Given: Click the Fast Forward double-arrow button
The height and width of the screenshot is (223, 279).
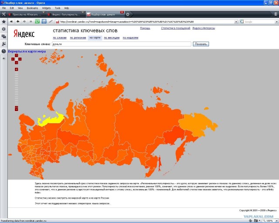Looking at the screenshot, I should pos(31,21).
